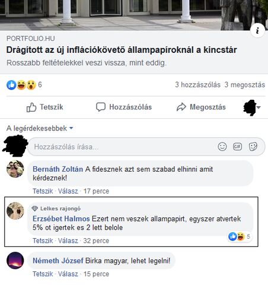Click the Lelkes rajongó diamond badge

tap(35, 208)
